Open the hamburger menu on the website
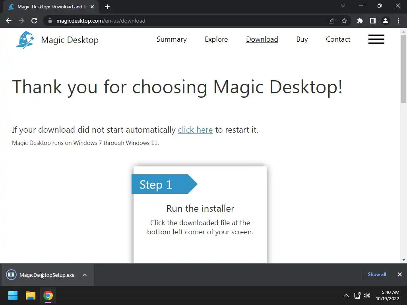 (376, 39)
